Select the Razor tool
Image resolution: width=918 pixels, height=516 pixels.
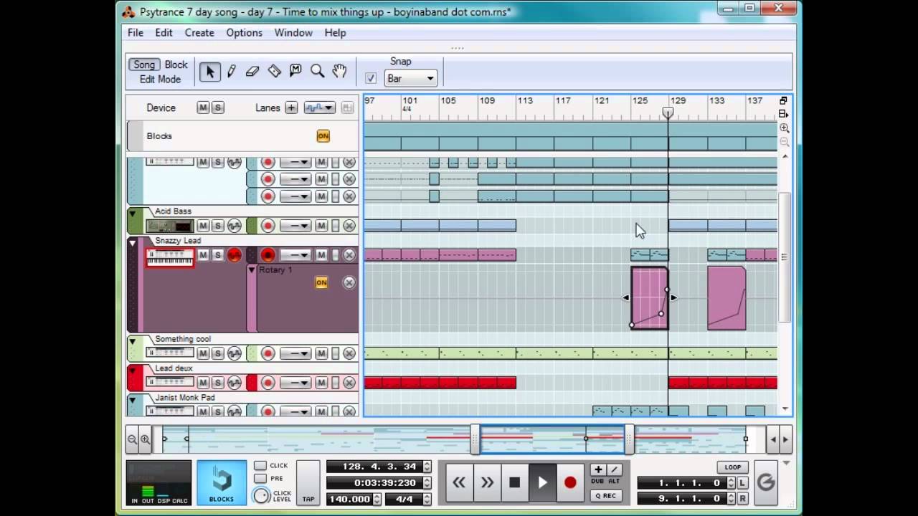(274, 71)
